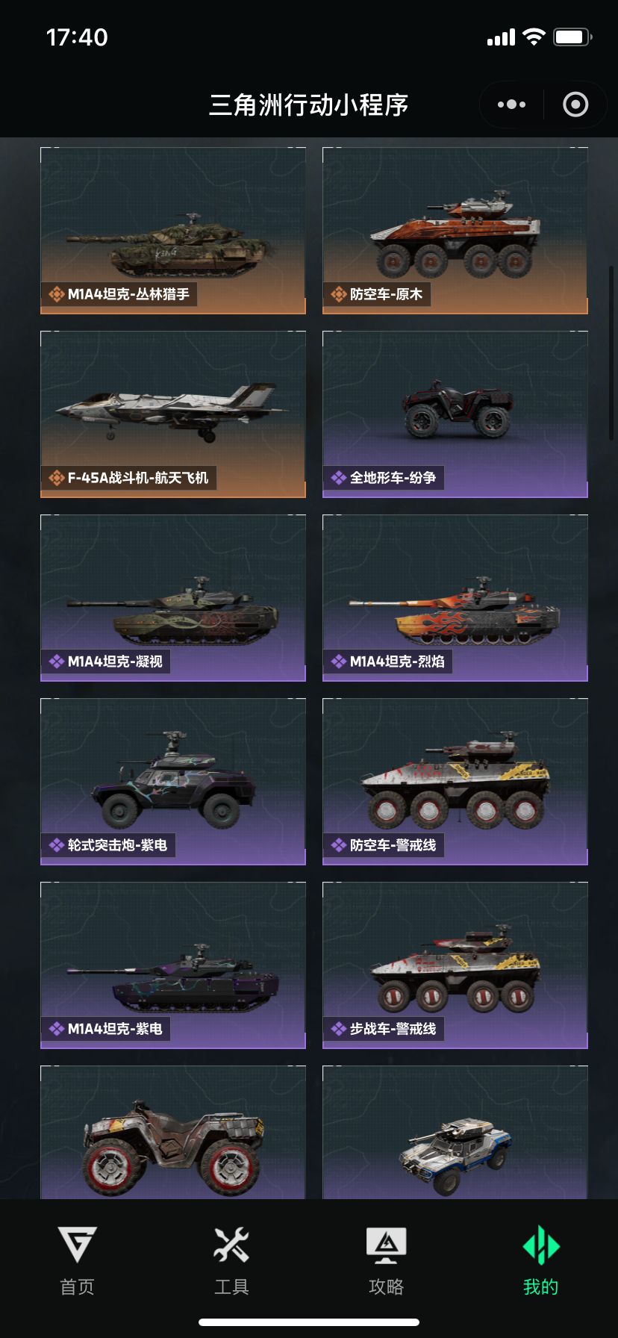
Task: Tap rarity icon beside M1A4坦克-丛林猎手
Action: pyautogui.click(x=56, y=294)
